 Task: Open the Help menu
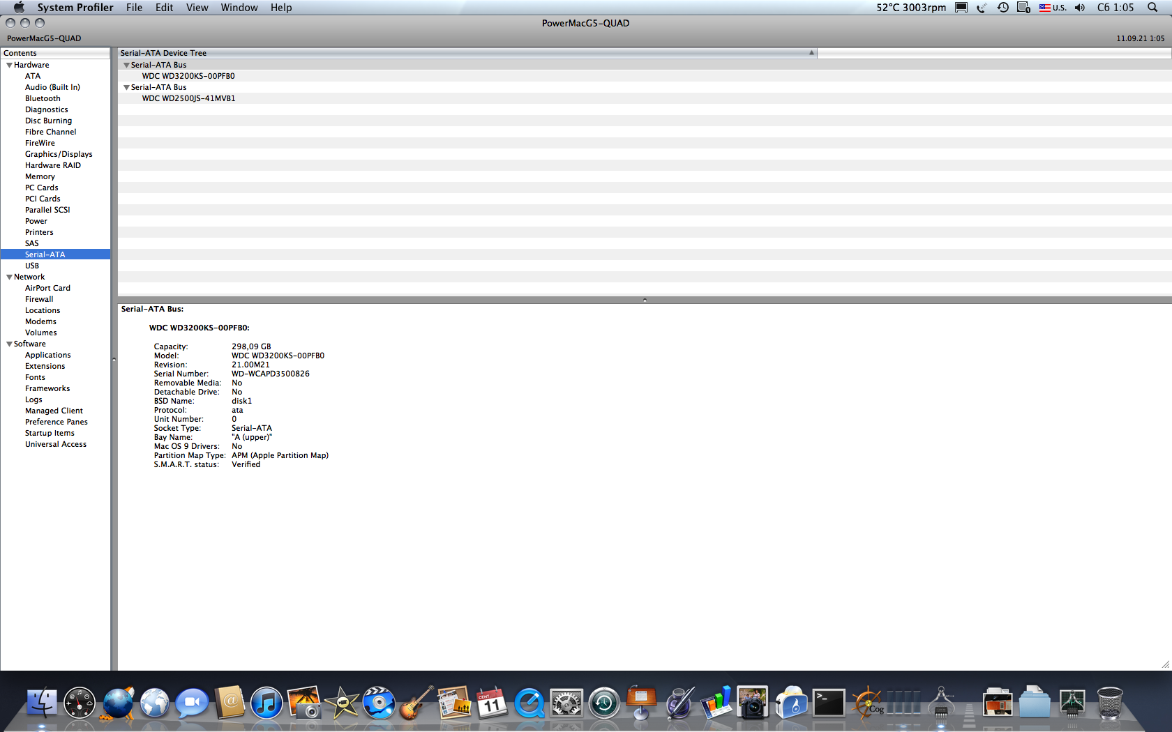click(x=281, y=8)
